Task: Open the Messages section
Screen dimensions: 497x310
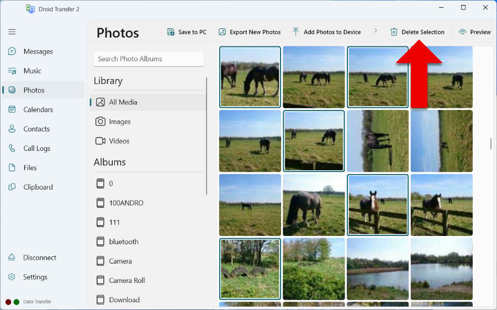Action: click(38, 51)
